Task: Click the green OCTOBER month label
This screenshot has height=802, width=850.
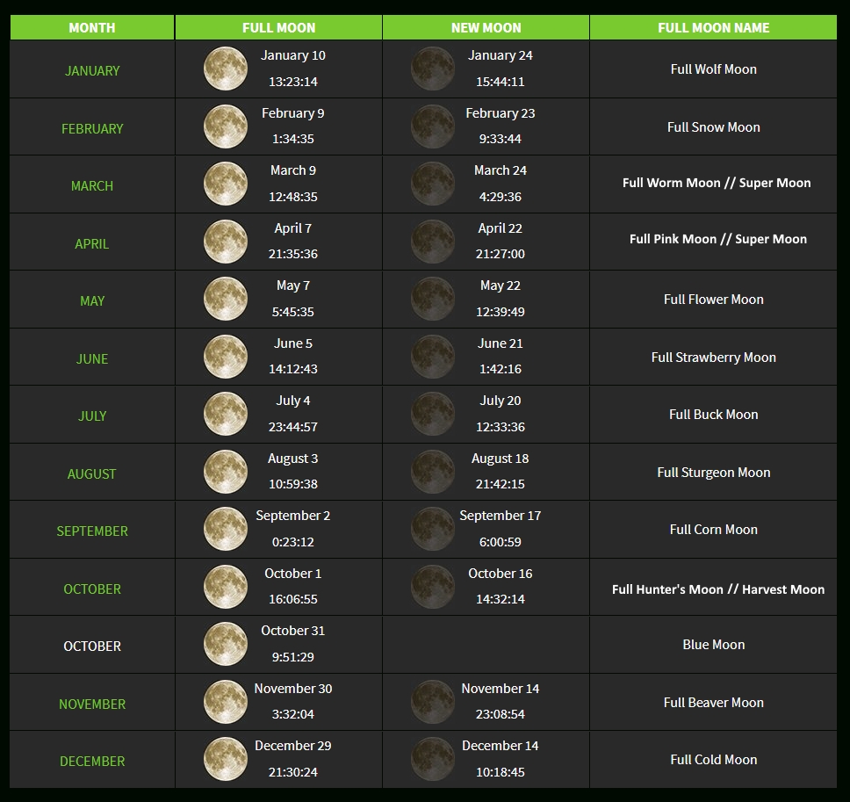Action: point(92,589)
